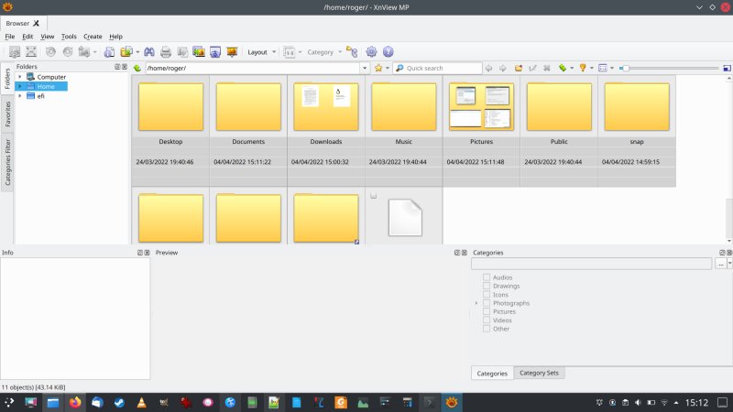Screen dimensions: 733x412
Task: Open the path address bar dropdown
Action: (x=365, y=68)
